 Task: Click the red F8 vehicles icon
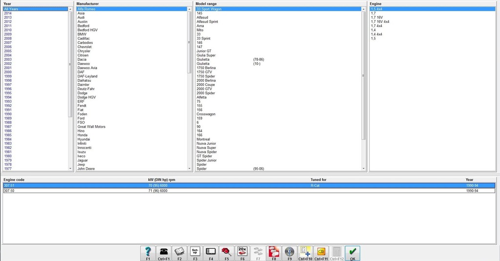tap(273, 253)
